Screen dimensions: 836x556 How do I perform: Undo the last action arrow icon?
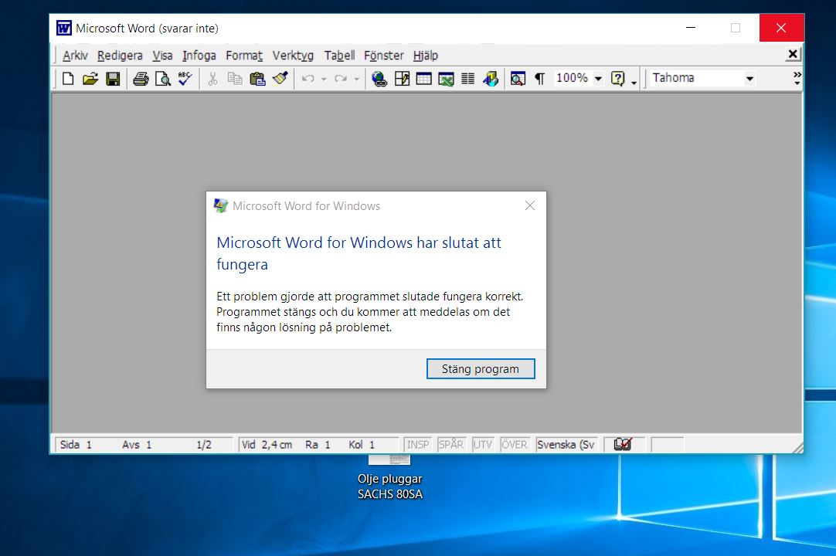pyautogui.click(x=308, y=79)
